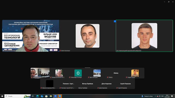Select the presenter video with БІЛЬШЕ 4000 МОДУЛІВ
The image size is (175, 98).
(x=31, y=36)
